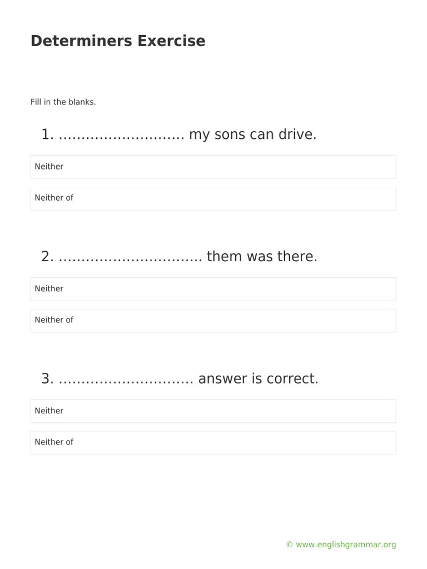Select "Neither" for the sons question
Screen dimensions: 427x569
(213, 167)
